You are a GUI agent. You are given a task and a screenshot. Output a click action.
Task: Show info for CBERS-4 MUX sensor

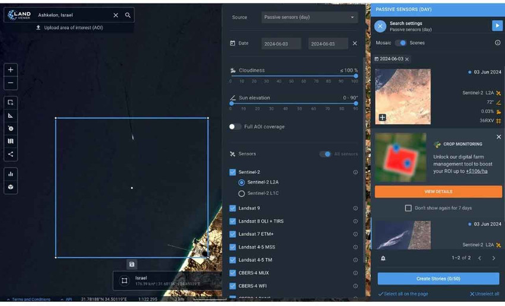click(x=355, y=273)
